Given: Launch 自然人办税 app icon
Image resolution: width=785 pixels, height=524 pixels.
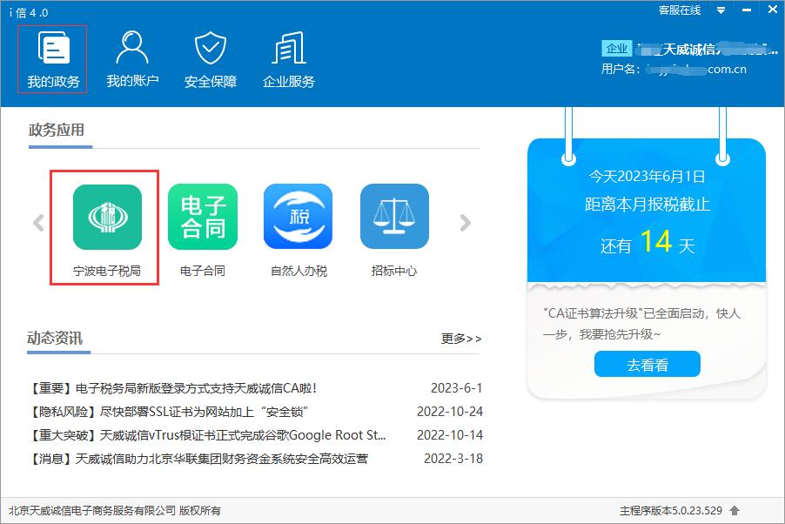Looking at the screenshot, I should tap(298, 217).
